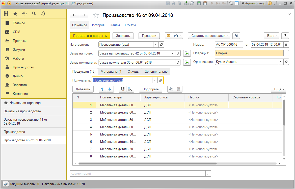The image size is (295, 189).
Task: Fill from production order green icon
Action: [187, 53]
